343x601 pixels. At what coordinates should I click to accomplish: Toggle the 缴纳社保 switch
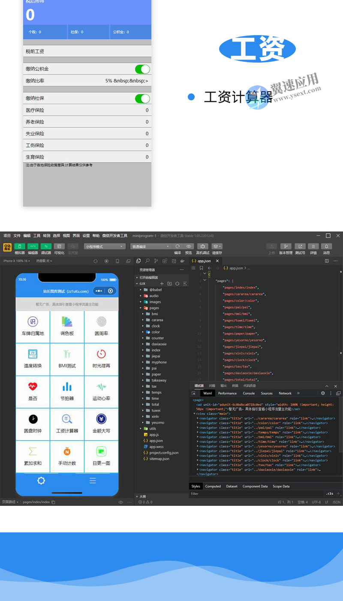(142, 99)
